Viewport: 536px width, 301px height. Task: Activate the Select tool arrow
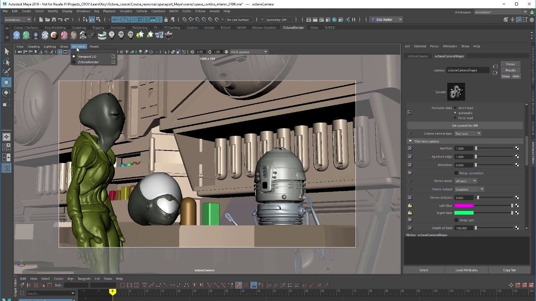coord(6,51)
